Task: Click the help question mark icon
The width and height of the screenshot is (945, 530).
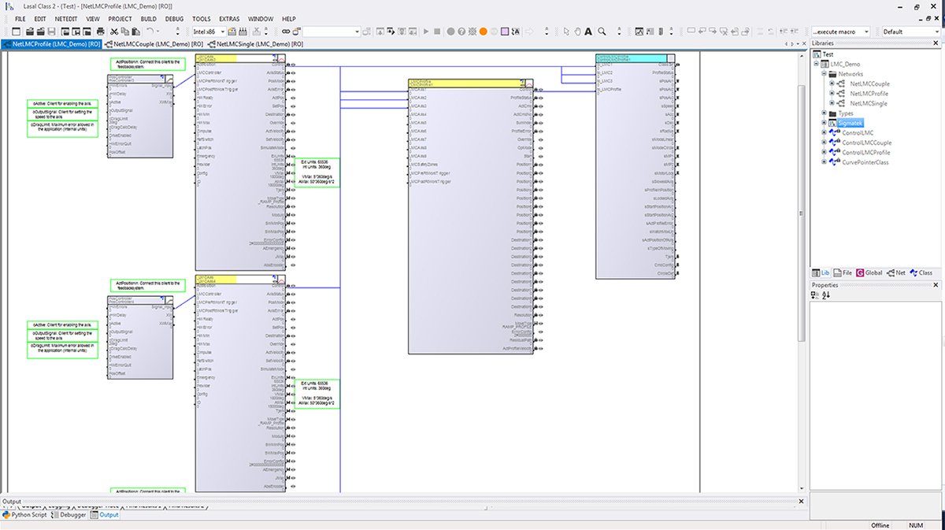Action: (x=463, y=32)
